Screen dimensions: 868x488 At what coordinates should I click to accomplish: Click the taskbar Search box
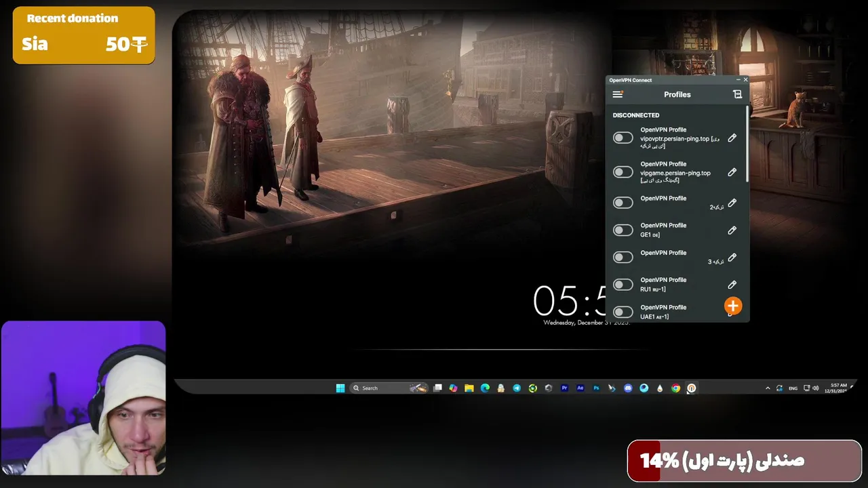390,388
